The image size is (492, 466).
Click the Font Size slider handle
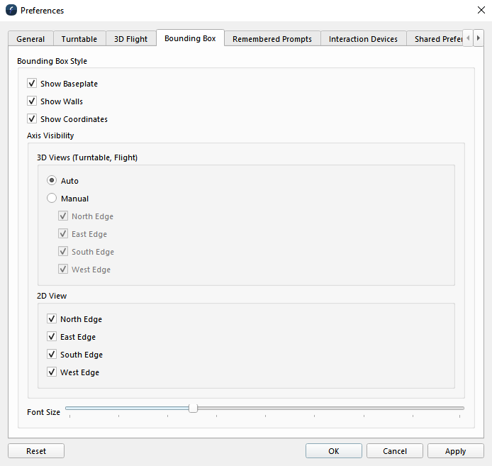(193, 408)
